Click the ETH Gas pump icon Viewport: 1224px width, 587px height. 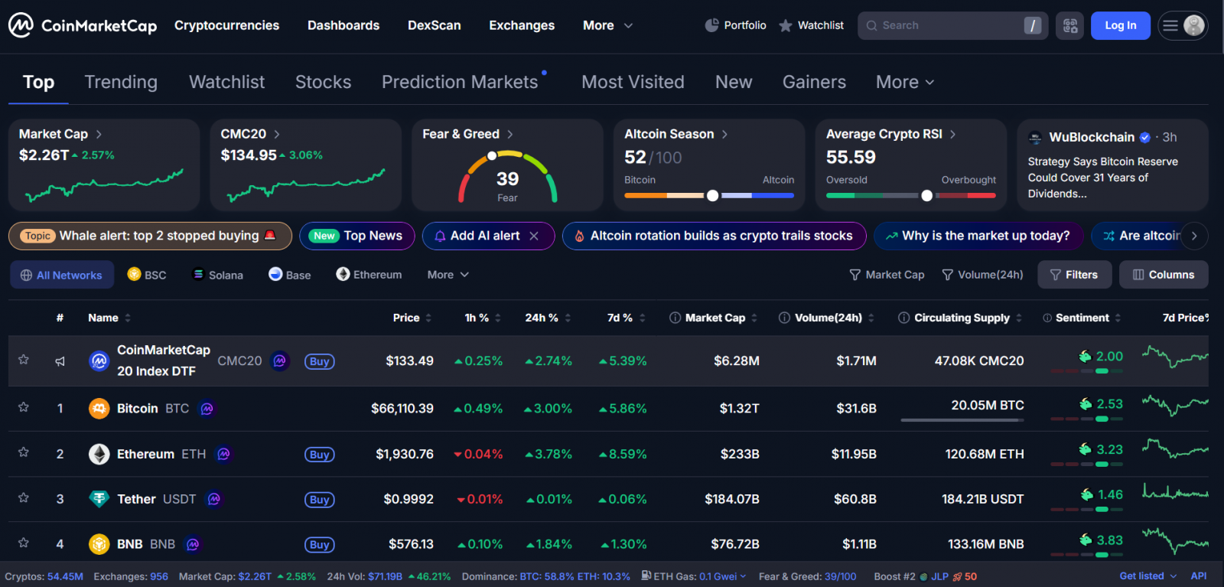646,576
